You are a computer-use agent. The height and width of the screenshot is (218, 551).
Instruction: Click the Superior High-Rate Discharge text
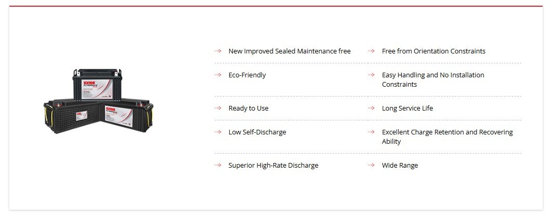[273, 166]
